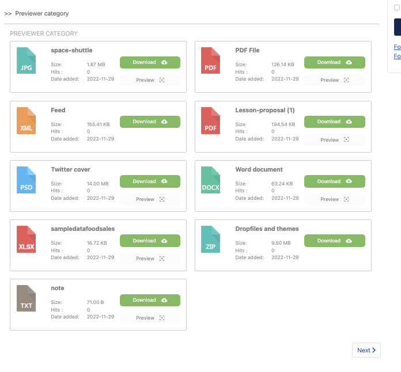Download the note text file

pyautogui.click(x=150, y=300)
